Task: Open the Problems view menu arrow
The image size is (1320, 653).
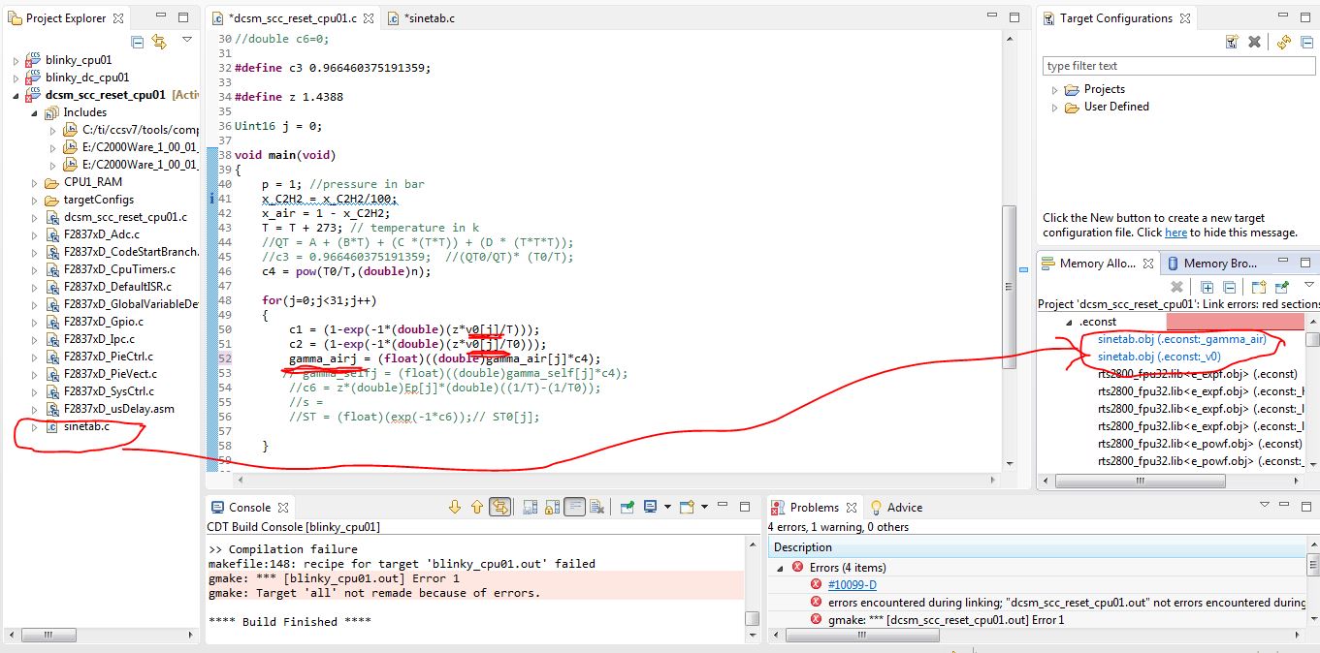Action: pos(1265,505)
